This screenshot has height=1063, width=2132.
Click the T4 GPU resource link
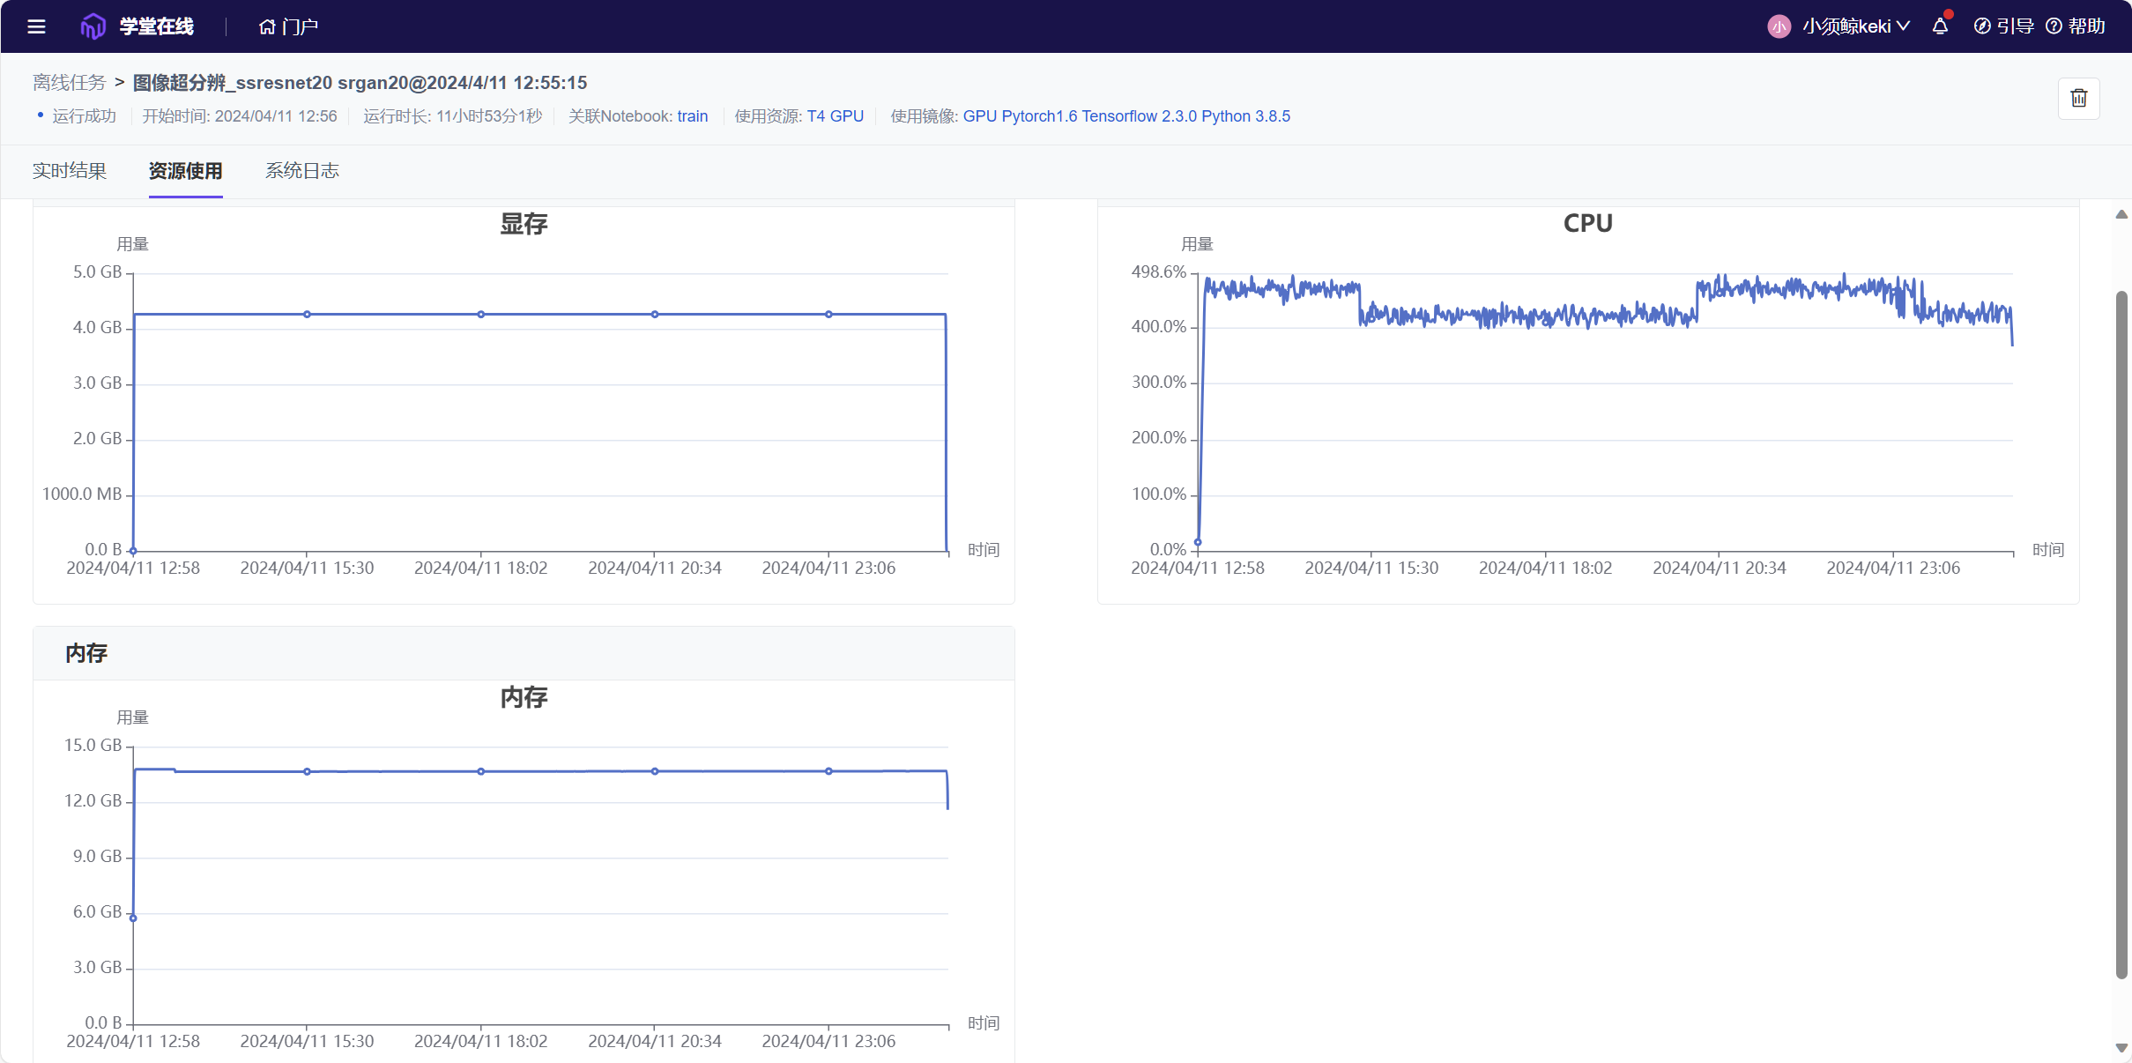(835, 116)
